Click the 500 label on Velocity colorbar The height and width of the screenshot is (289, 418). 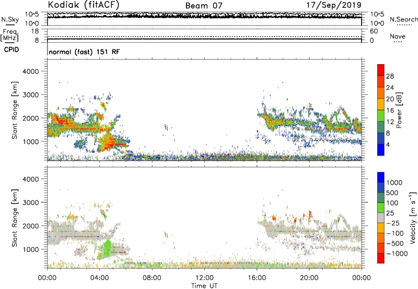(x=392, y=193)
